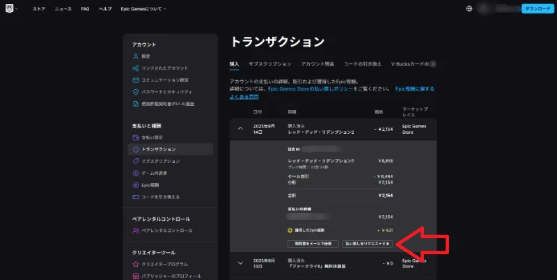Switch to the アカウント残高 tab
This screenshot has height=280, width=557.
317,64
